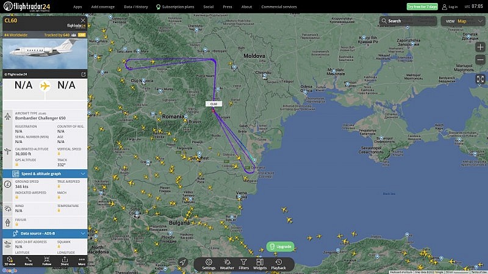
Task: Click the Chisinau airport pin
Action: point(265,76)
